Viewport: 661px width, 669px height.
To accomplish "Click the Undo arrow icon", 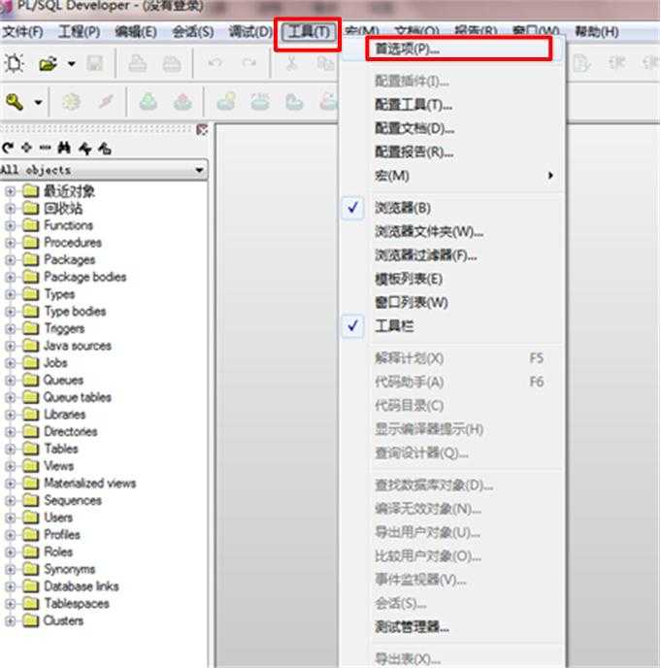I will pos(215,63).
